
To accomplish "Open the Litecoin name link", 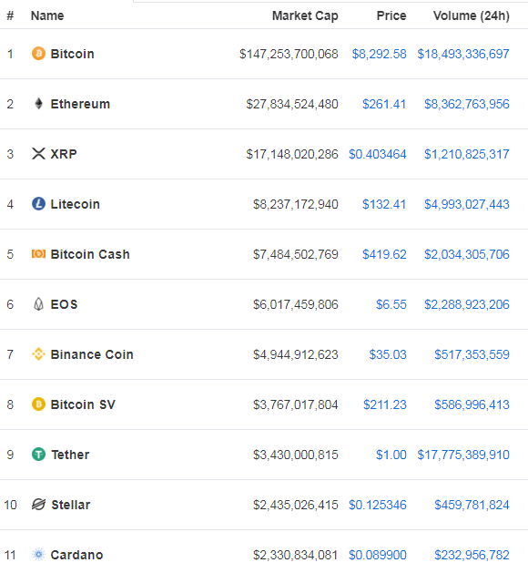I will 76,204.
